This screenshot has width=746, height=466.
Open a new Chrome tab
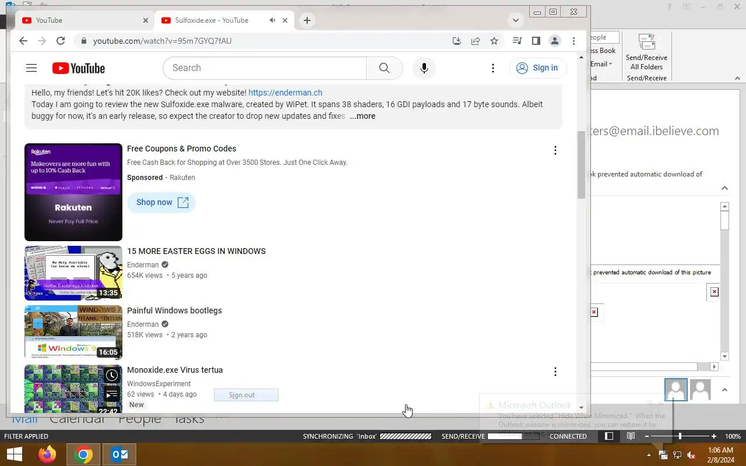click(307, 20)
